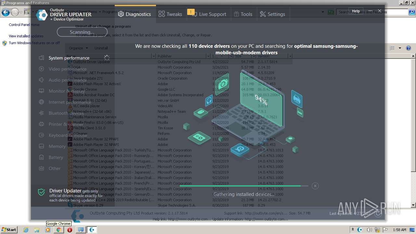This screenshot has width=416, height=234.
Task: Click the Tweaks grid icon
Action: (162, 14)
